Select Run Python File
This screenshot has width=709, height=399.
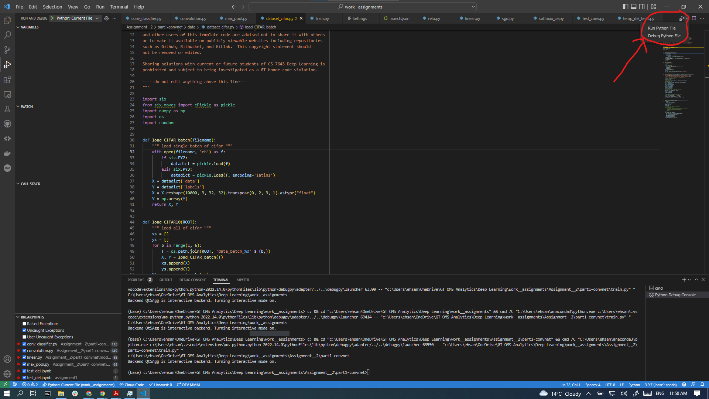coord(661,28)
